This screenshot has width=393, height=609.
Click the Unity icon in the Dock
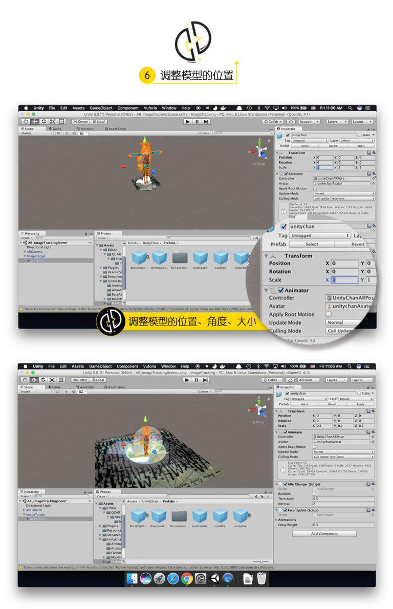click(214, 578)
